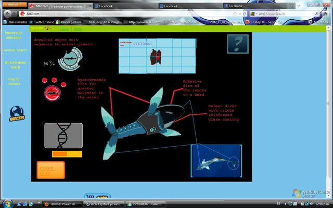Open Más visitados bookmarks folder
The height and width of the screenshot is (208, 333).
click(x=15, y=22)
